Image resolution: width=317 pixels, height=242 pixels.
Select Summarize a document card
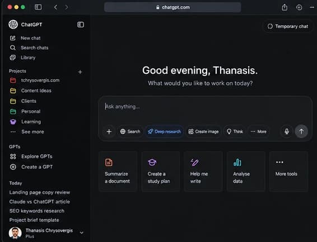pos(118,171)
